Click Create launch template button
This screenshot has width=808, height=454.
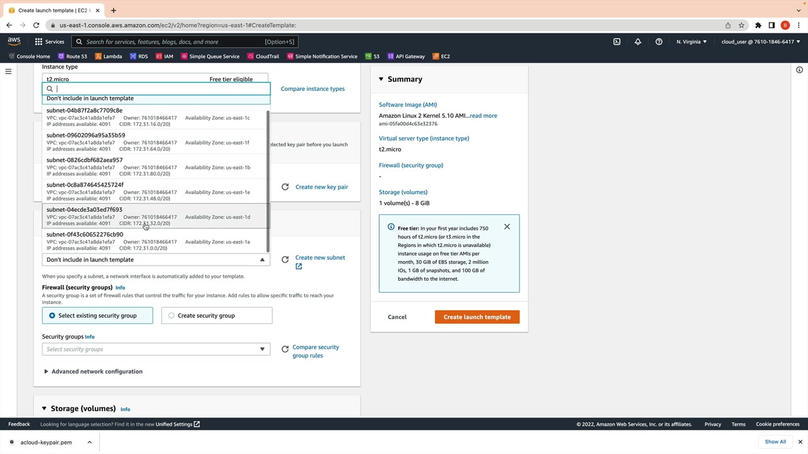tap(477, 317)
